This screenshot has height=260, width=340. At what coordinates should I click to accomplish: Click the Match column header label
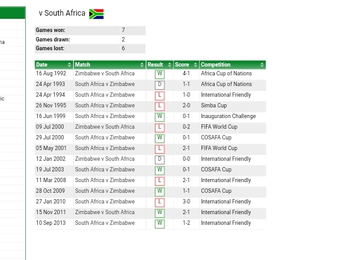(x=82, y=65)
